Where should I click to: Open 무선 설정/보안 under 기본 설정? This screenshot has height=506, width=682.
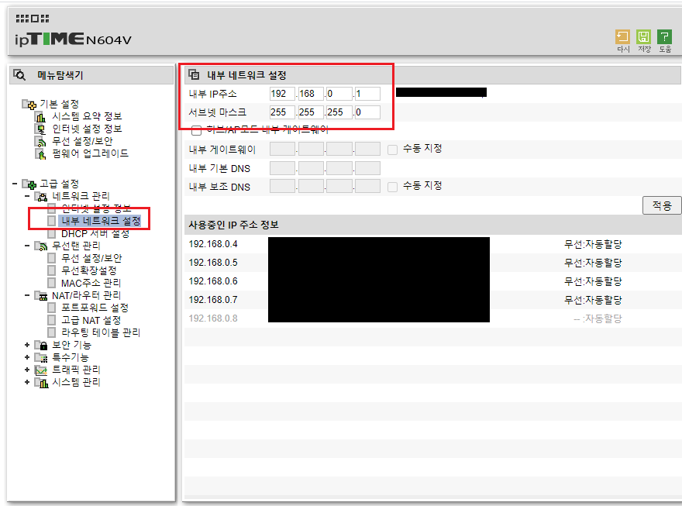(82, 141)
